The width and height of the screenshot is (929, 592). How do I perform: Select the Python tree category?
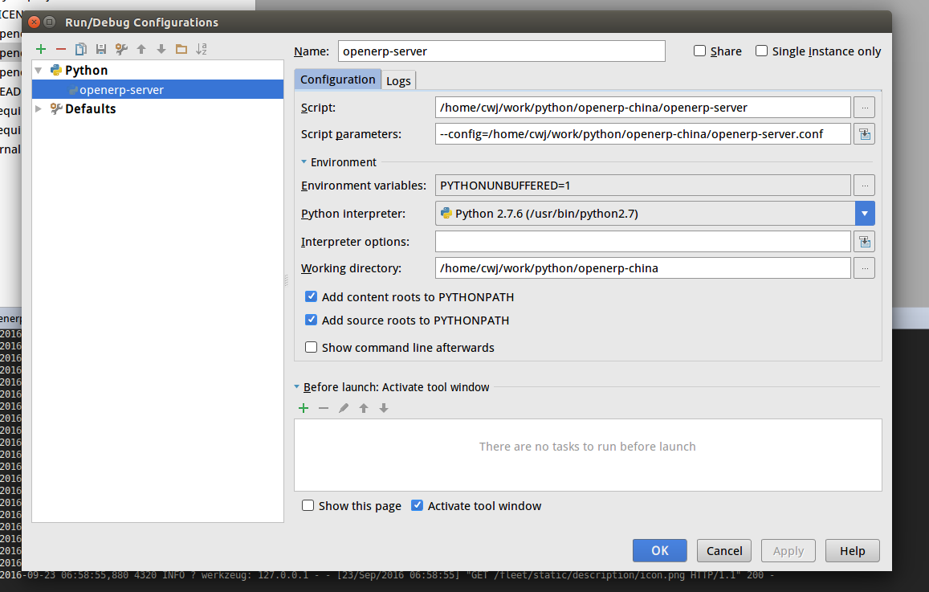(x=86, y=70)
